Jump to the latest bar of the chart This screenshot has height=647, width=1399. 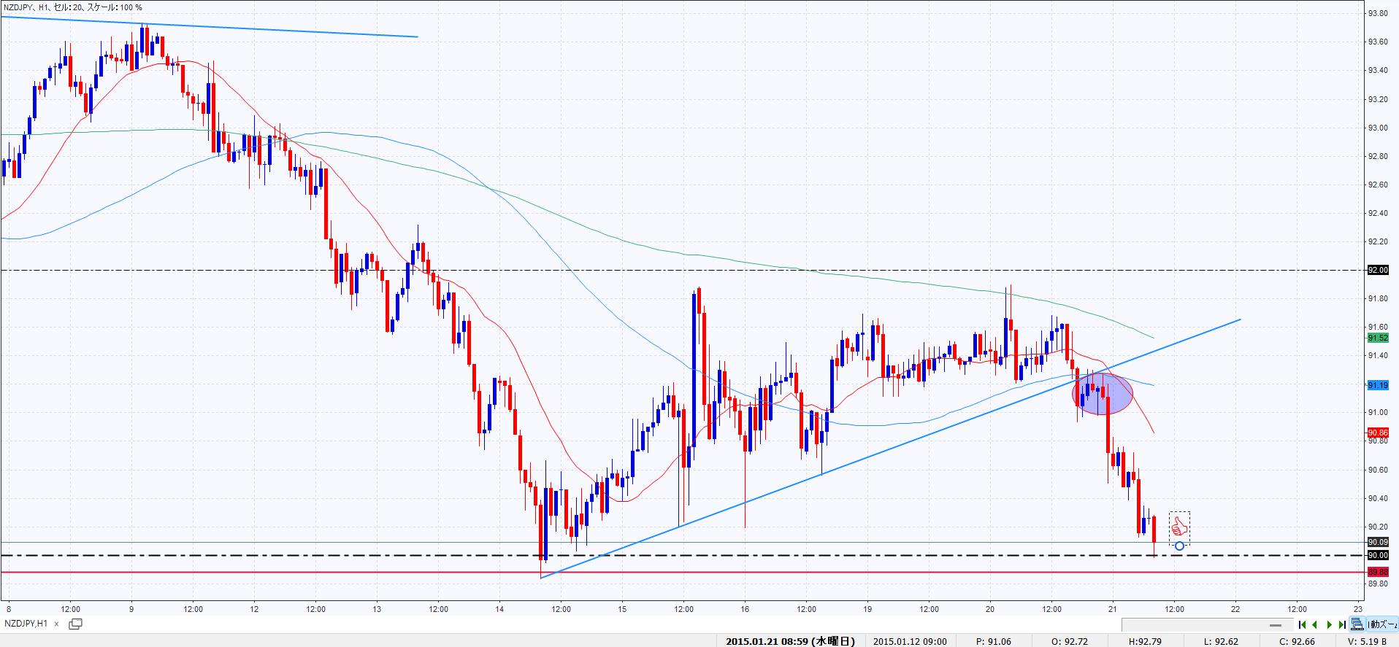pyautogui.click(x=1342, y=624)
